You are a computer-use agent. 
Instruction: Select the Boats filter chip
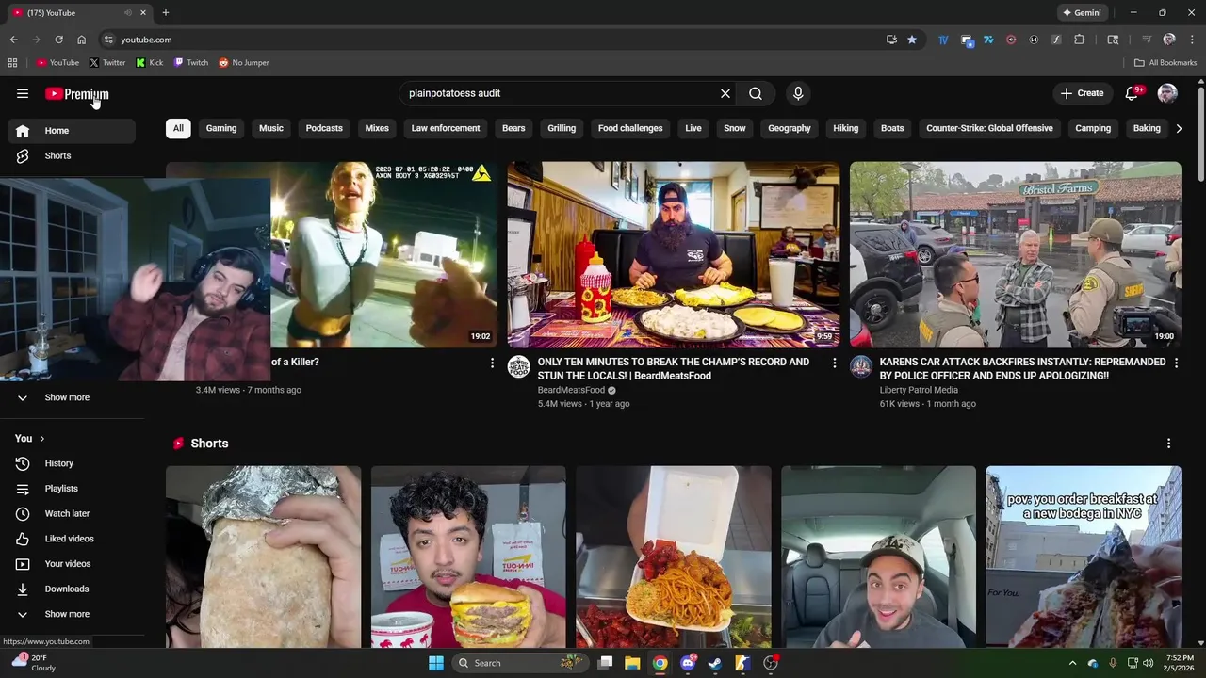pos(892,128)
